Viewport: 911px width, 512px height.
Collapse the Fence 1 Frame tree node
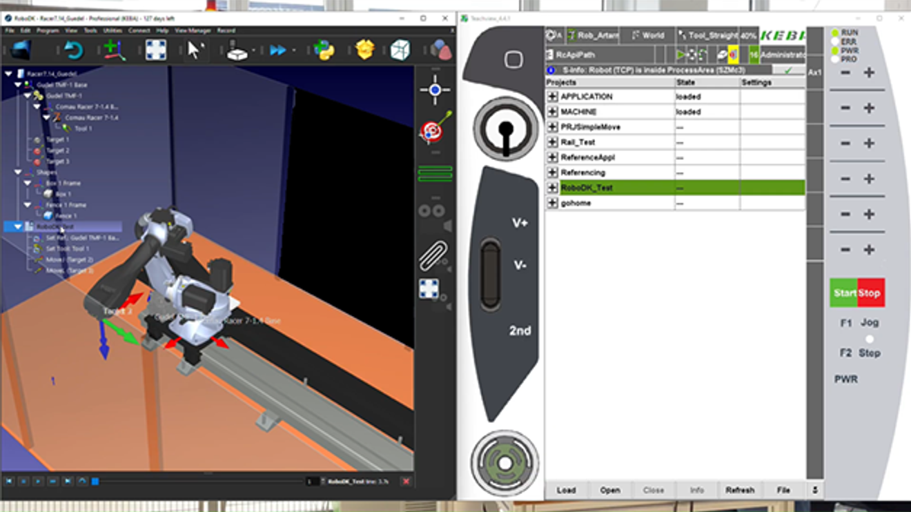click(x=28, y=205)
